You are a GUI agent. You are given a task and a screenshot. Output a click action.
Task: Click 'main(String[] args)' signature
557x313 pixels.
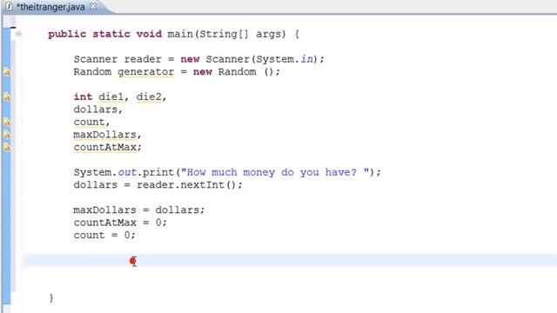click(226, 34)
